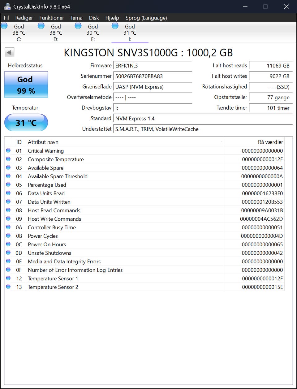Screen dimensions: 297x389
Task: Switch to drive E: 30 °C tab
Action: click(93, 32)
